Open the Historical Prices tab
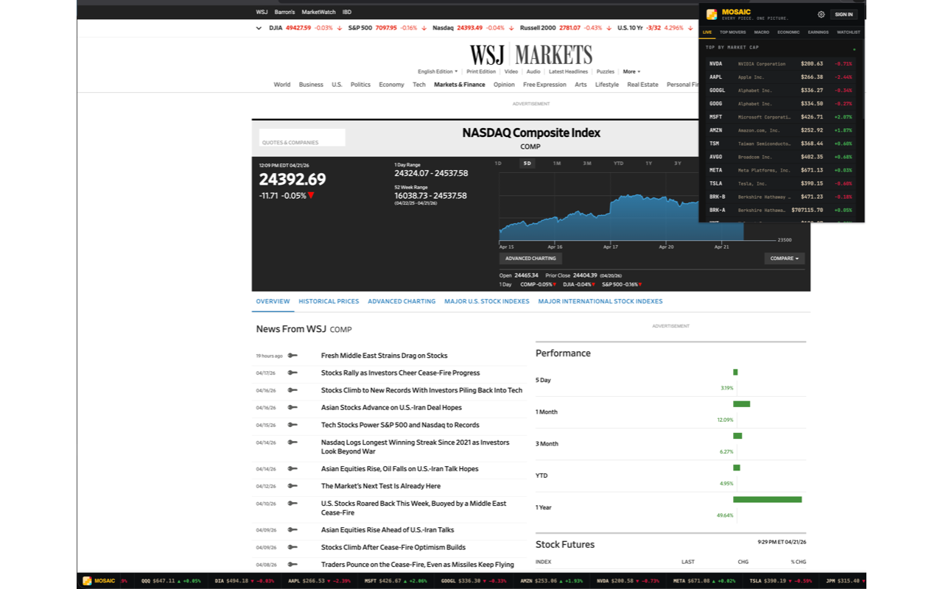 (329, 301)
